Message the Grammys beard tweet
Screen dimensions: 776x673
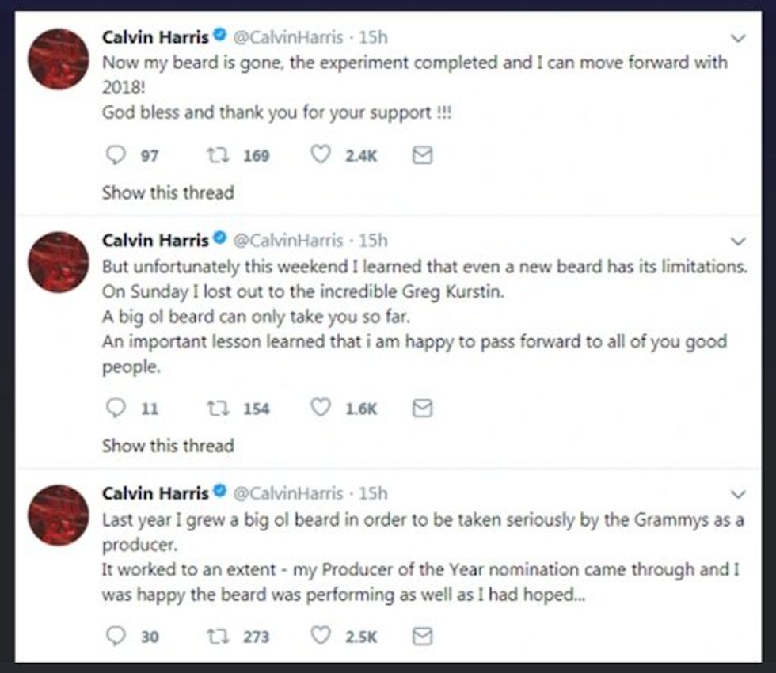pyautogui.click(x=423, y=636)
